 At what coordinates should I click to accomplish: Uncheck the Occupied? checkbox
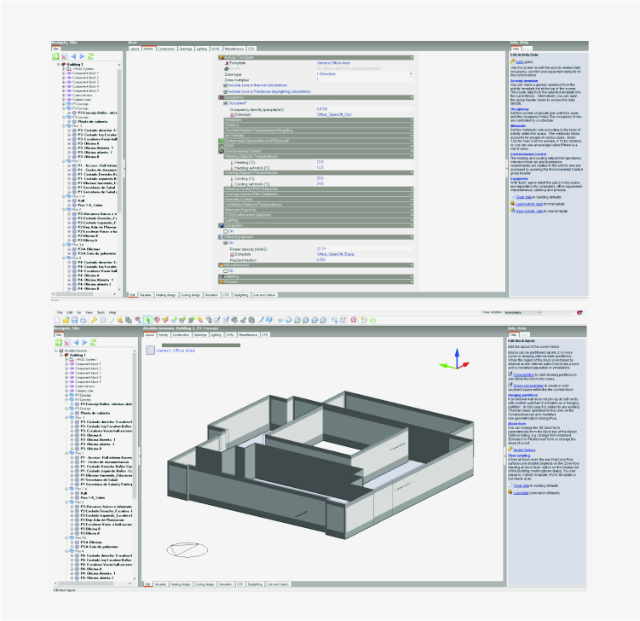pos(225,103)
